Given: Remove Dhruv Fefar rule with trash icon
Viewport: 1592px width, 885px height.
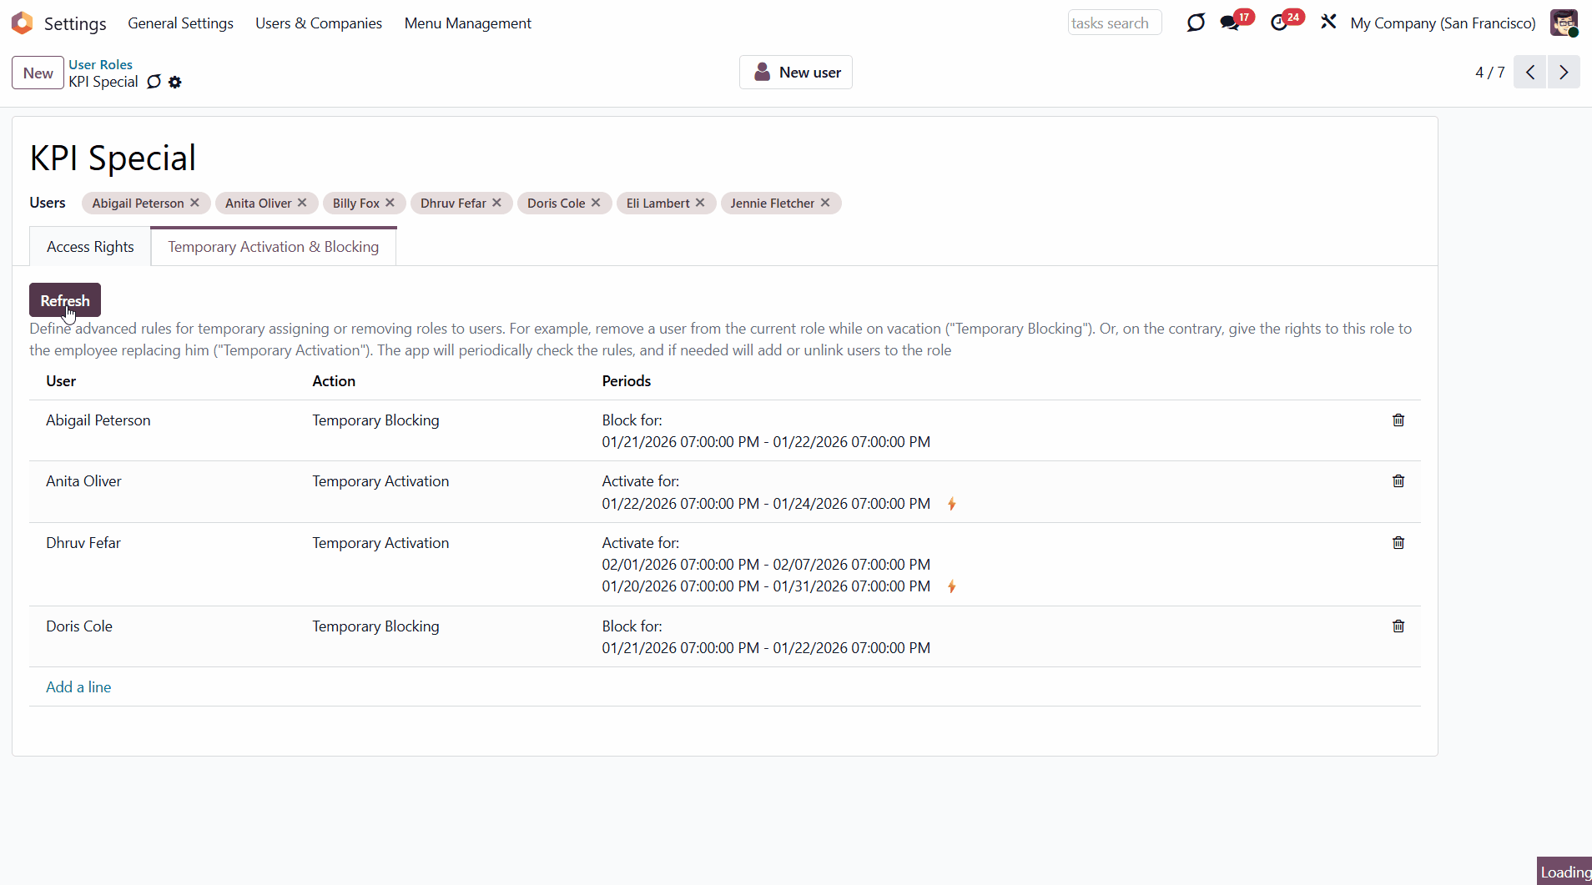Looking at the screenshot, I should click(1398, 543).
